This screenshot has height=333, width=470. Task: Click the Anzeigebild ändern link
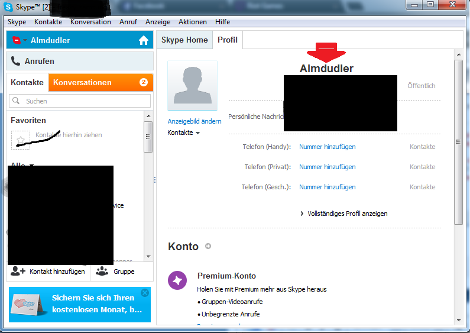tap(195, 121)
